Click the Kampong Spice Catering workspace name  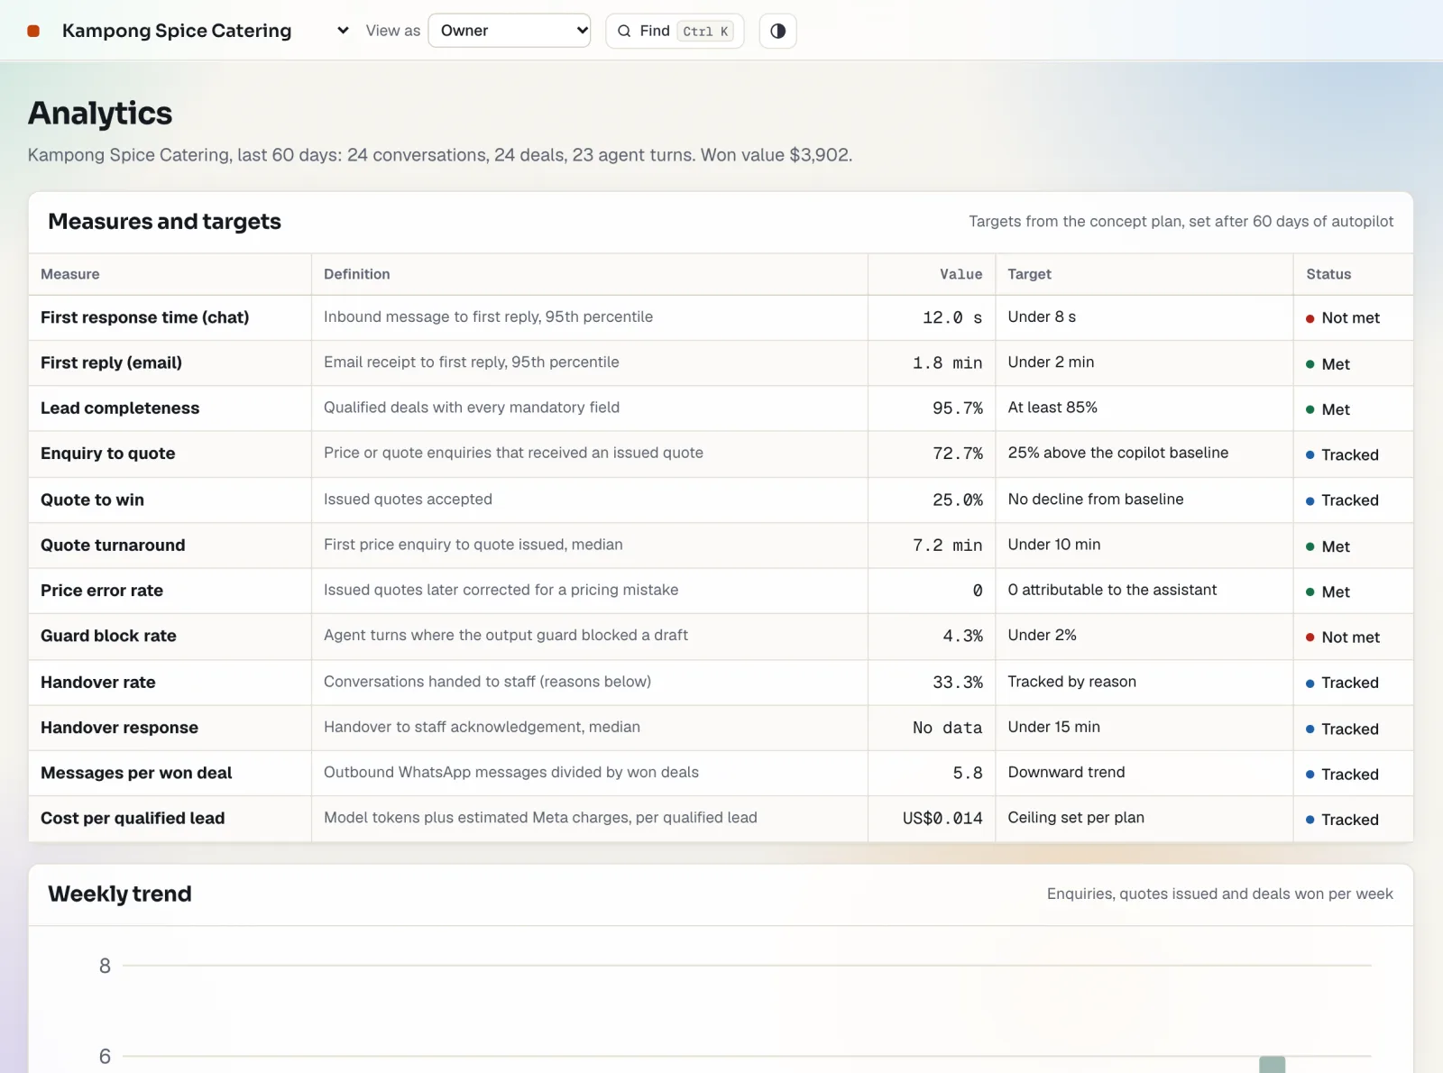pos(177,31)
